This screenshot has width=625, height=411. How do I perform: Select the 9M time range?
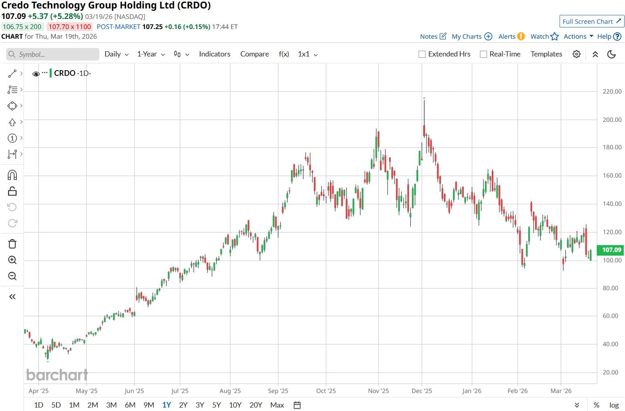[149, 405]
